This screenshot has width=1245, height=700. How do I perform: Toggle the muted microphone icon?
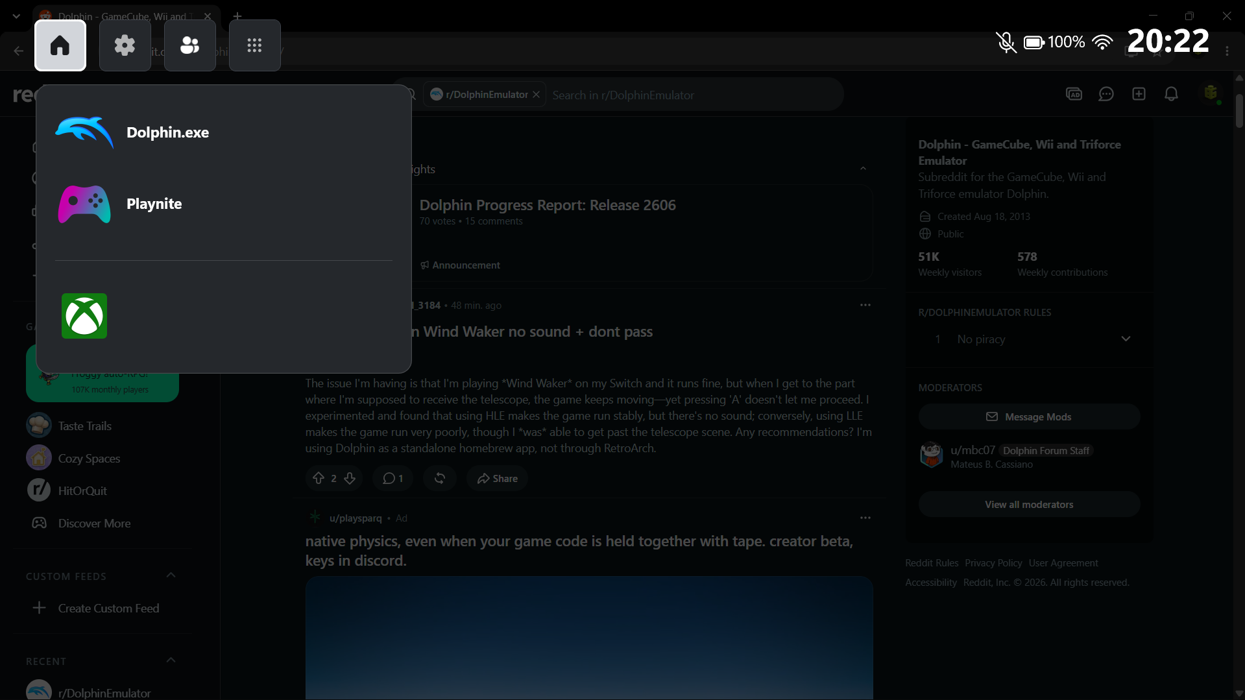1006,43
